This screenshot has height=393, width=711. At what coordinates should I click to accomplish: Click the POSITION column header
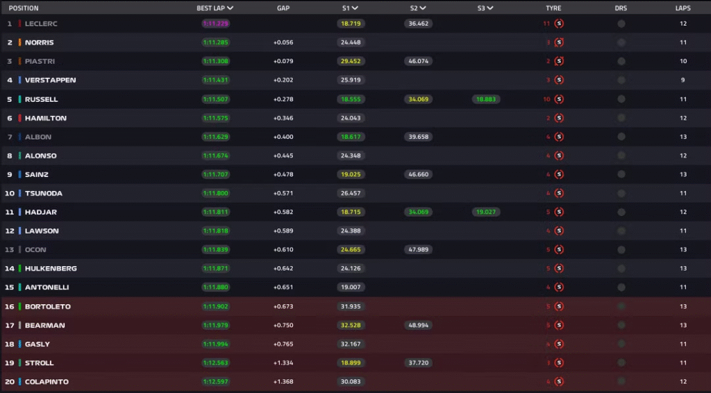pyautogui.click(x=24, y=8)
